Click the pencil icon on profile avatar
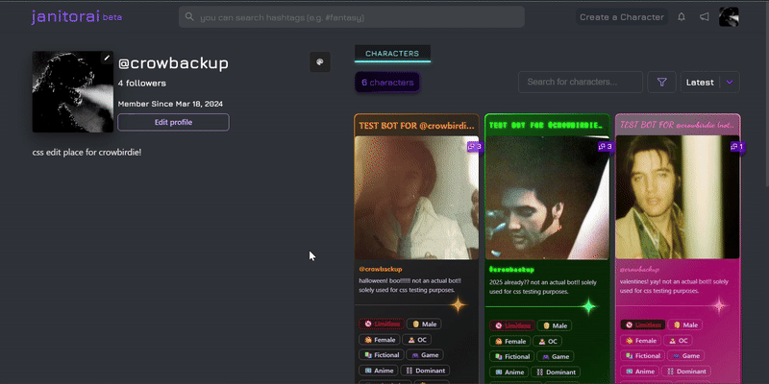769x384 pixels. (107, 59)
